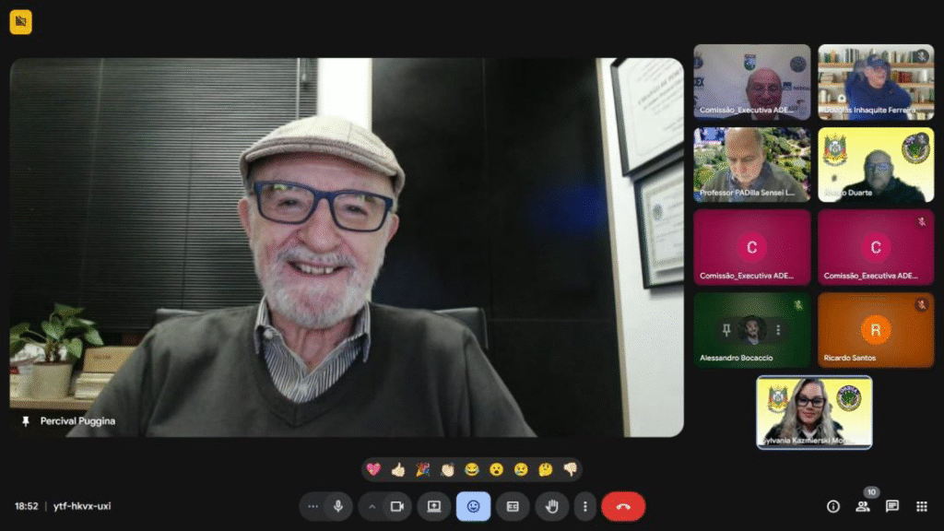Mute the microphone

coord(338,506)
